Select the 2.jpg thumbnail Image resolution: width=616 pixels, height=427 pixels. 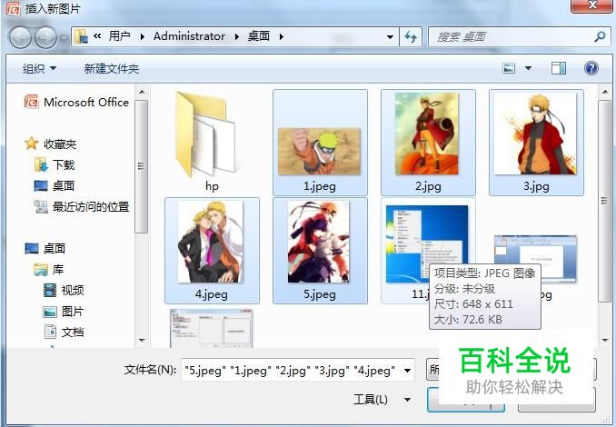428,143
